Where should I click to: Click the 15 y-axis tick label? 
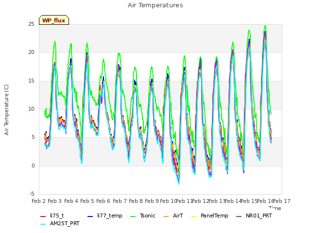pyautogui.click(x=31, y=81)
